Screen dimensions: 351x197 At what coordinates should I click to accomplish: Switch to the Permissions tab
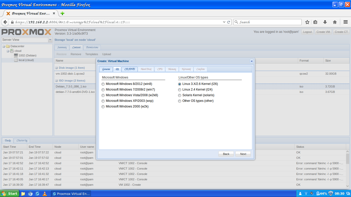[x=92, y=47]
